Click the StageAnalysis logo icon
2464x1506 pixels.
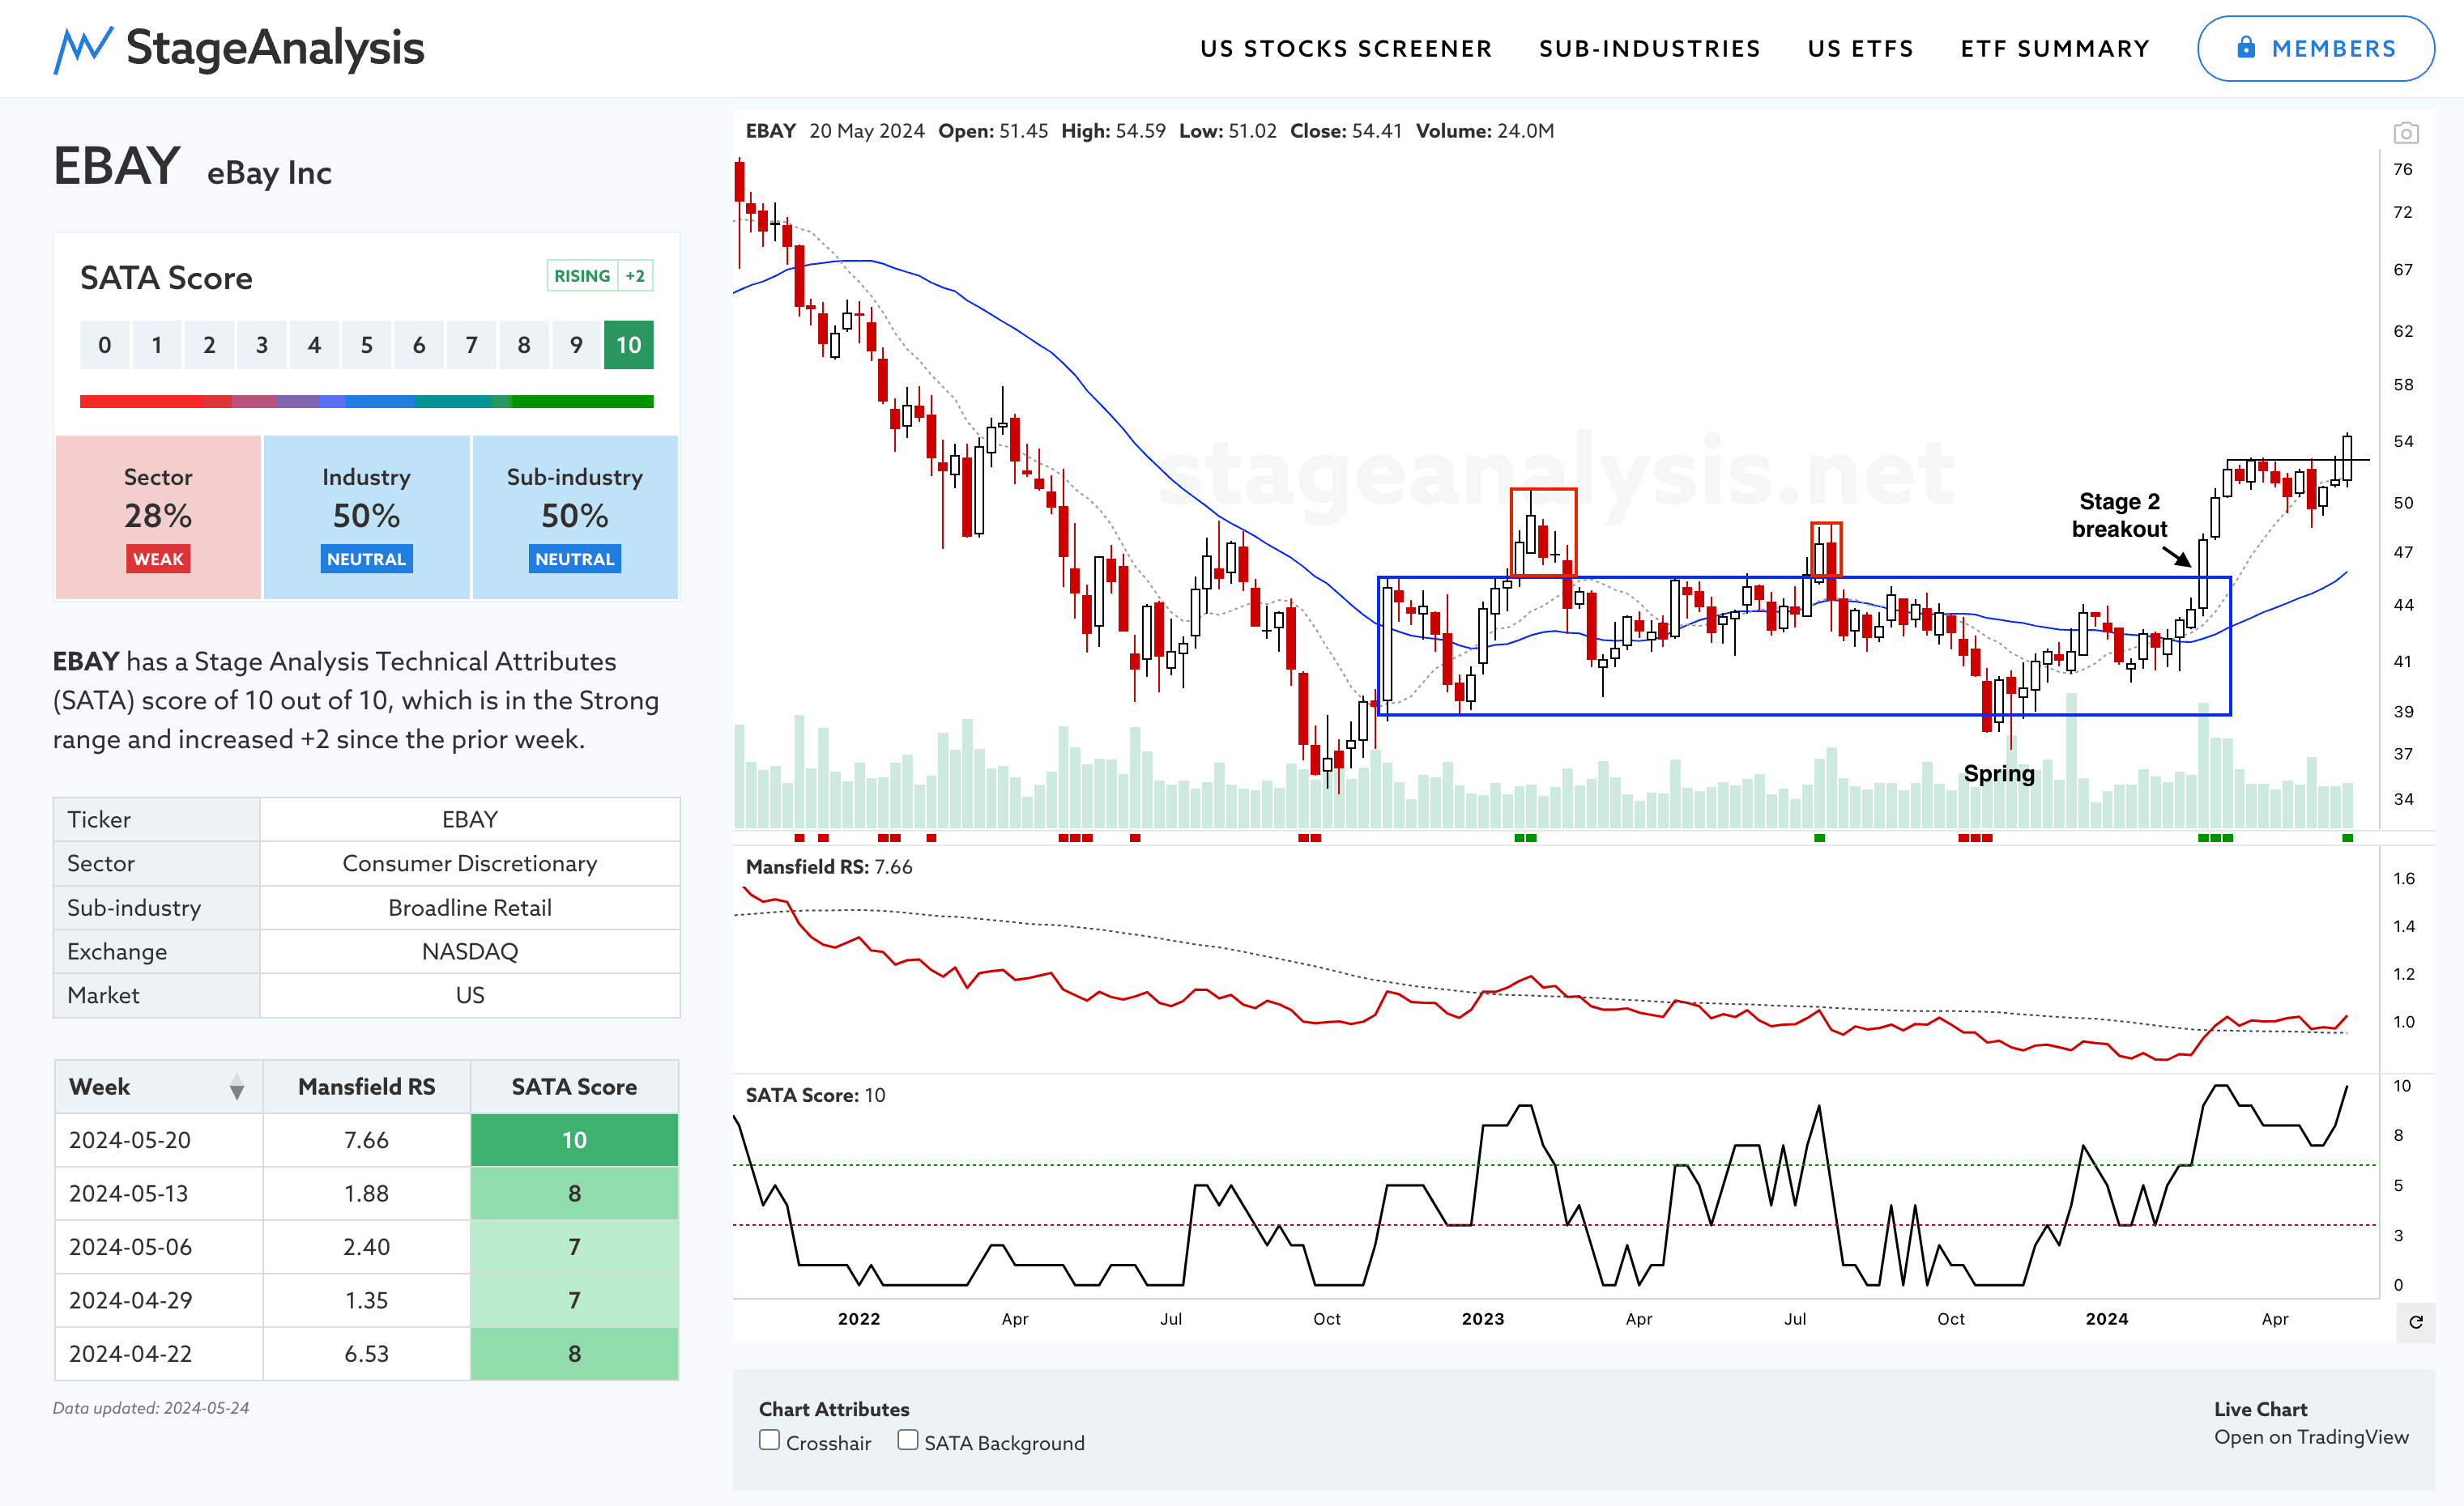click(83, 49)
